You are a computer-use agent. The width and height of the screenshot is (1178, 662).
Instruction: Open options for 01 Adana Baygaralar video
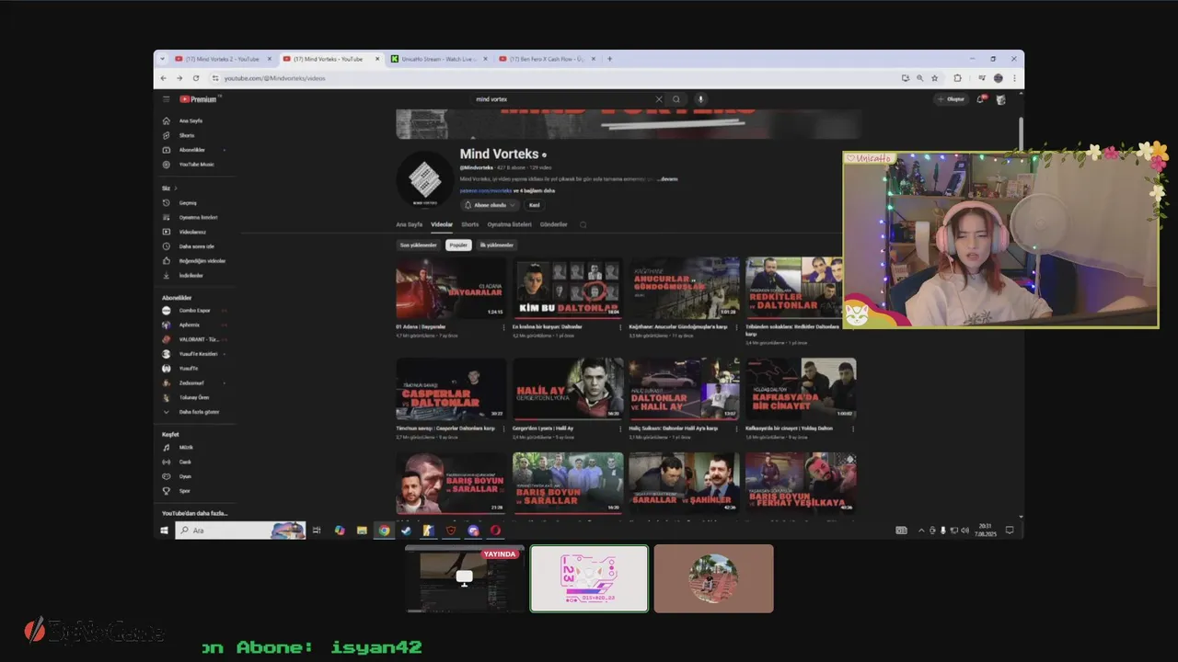coord(503,327)
